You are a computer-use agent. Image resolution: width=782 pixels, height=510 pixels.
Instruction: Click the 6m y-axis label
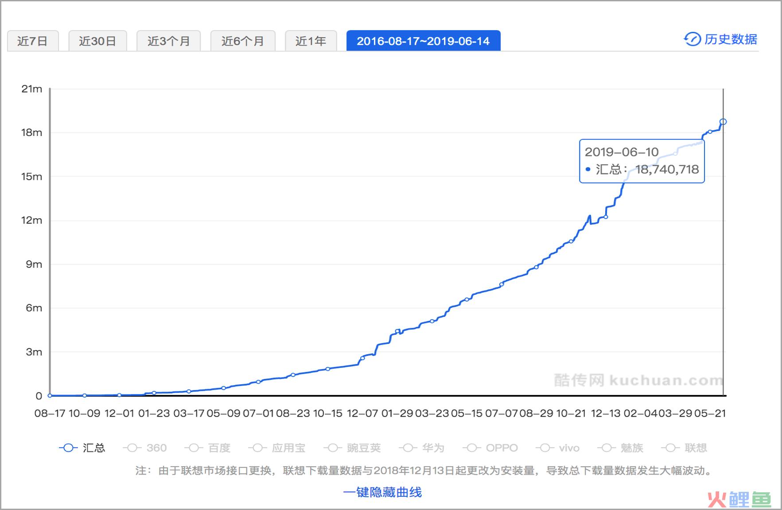point(34,308)
